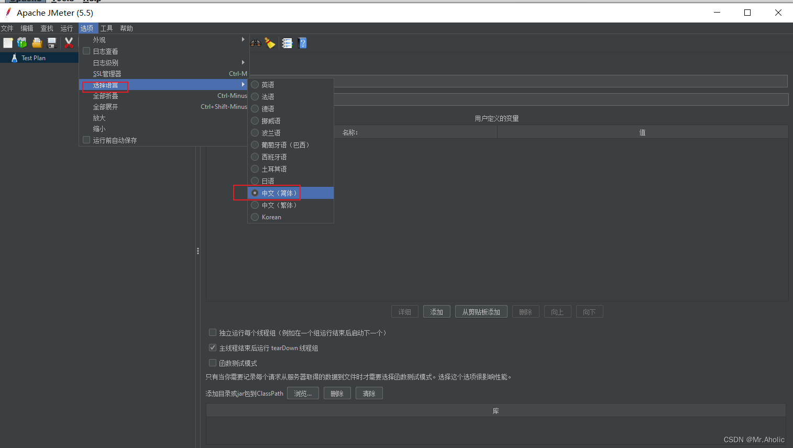
Task: Open the 帮助 menu
Action: point(127,28)
